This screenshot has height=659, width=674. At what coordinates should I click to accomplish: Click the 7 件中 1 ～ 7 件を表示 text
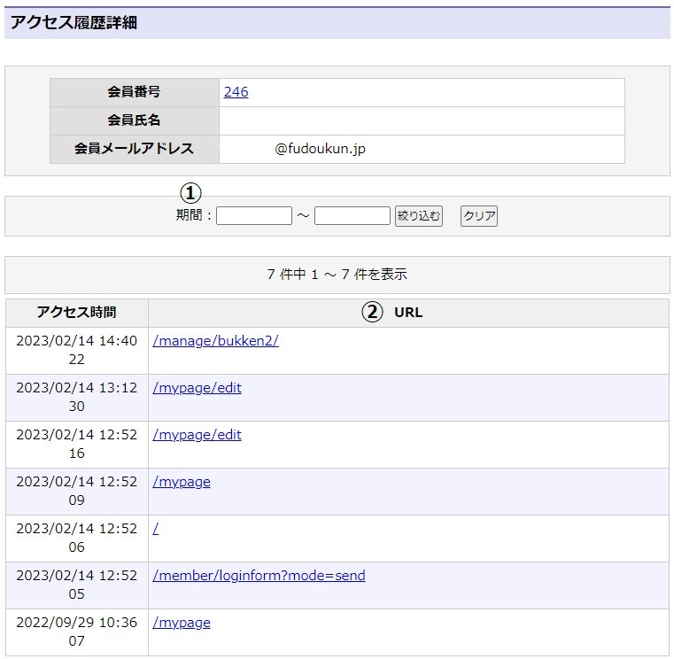337,275
